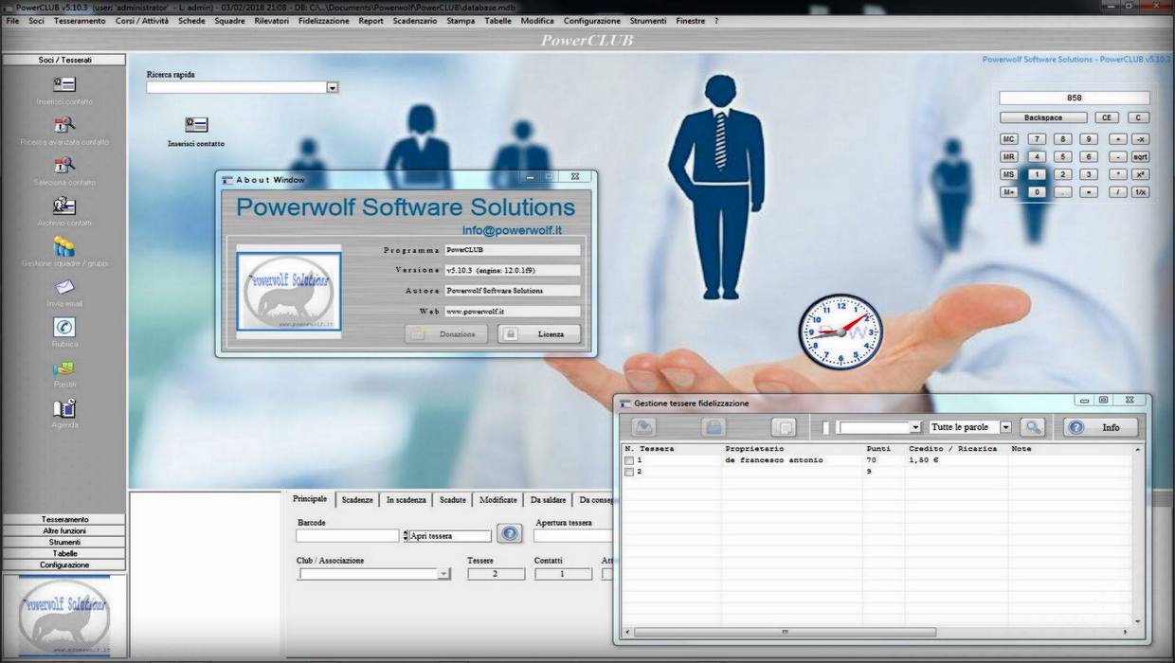Click the magnifier search icon in Gestione tessere
Screen dimensions: 1175x663
point(1032,427)
